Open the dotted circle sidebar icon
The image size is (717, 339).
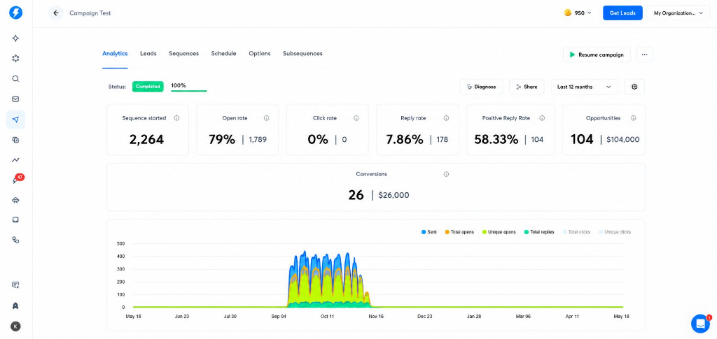(15, 59)
